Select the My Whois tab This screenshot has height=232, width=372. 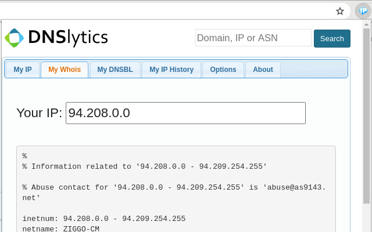coord(65,70)
